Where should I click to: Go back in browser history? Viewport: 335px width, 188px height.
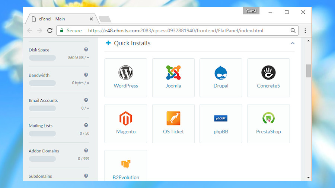click(30, 30)
